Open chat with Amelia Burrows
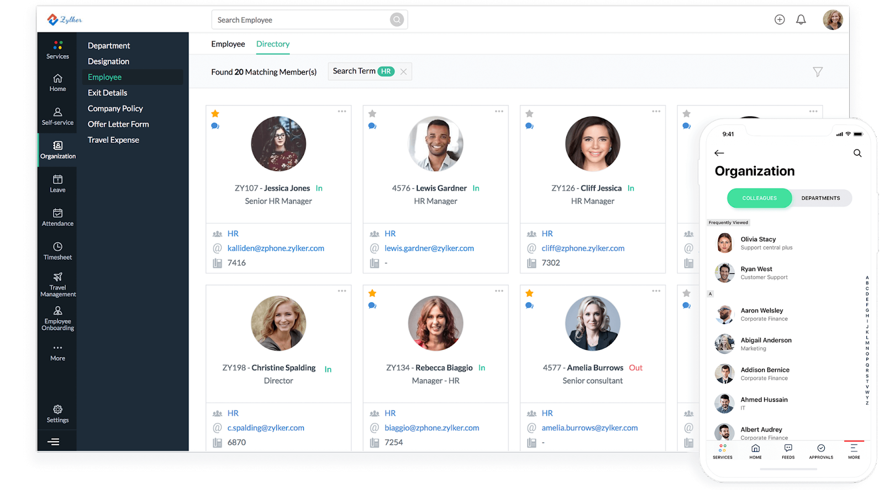The height and width of the screenshot is (490, 884). click(529, 306)
